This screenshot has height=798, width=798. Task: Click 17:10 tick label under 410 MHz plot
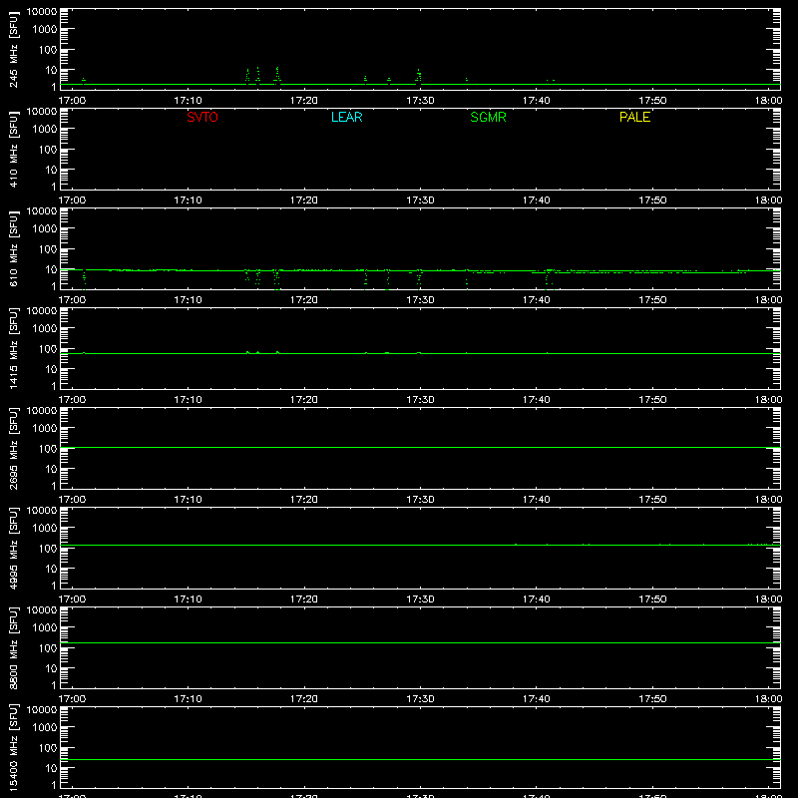[x=188, y=200]
